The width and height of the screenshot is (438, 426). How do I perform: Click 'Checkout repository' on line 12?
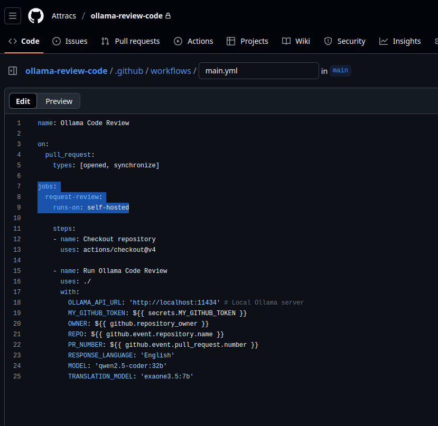(x=119, y=239)
